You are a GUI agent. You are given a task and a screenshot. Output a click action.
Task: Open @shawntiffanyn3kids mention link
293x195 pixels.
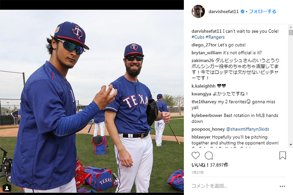point(248,129)
